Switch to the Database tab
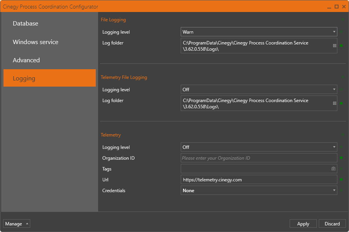 (x=50, y=24)
